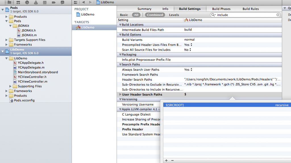Select LibDemo target under TARGETS
The height and width of the screenshot is (163, 291).
click(x=94, y=27)
